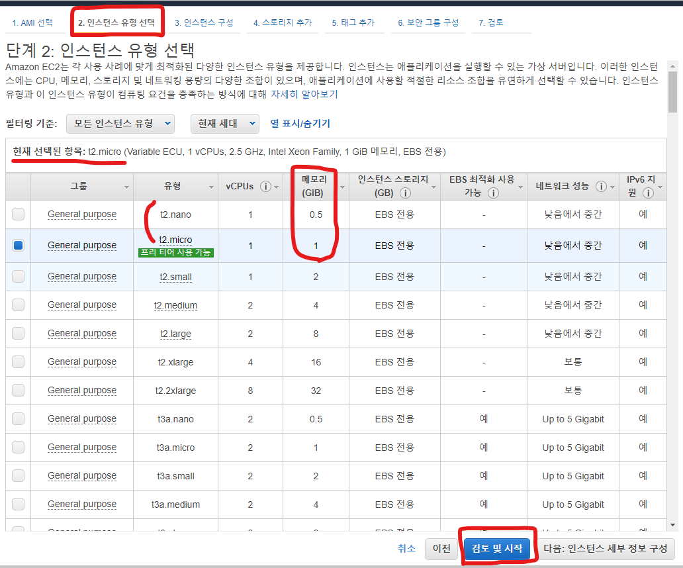The image size is (683, 568).
Task: Select the t3a.micro instance checkbox
Action: point(19,448)
